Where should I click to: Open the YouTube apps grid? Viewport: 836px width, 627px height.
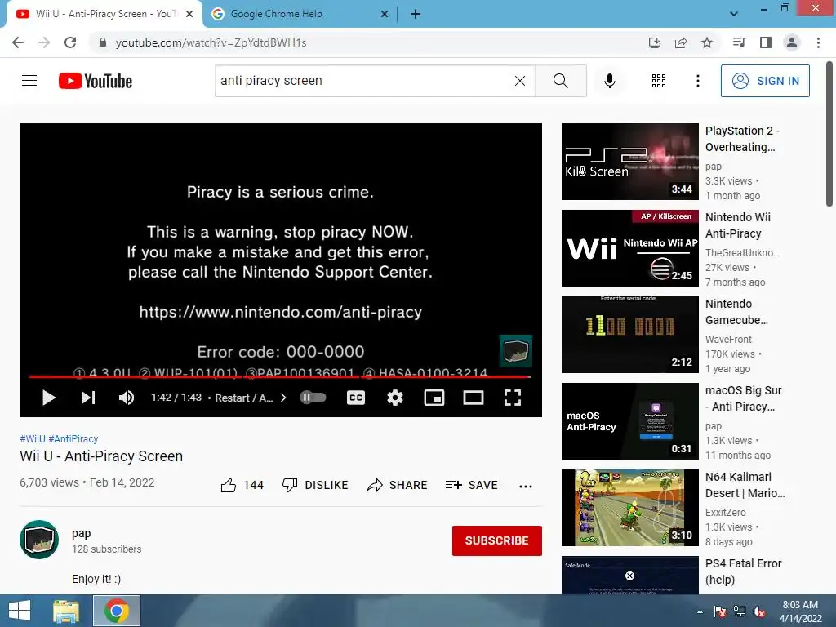(x=659, y=81)
